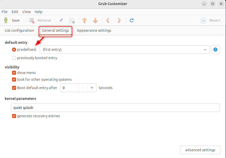Click the advanced settings button

(x=200, y=150)
